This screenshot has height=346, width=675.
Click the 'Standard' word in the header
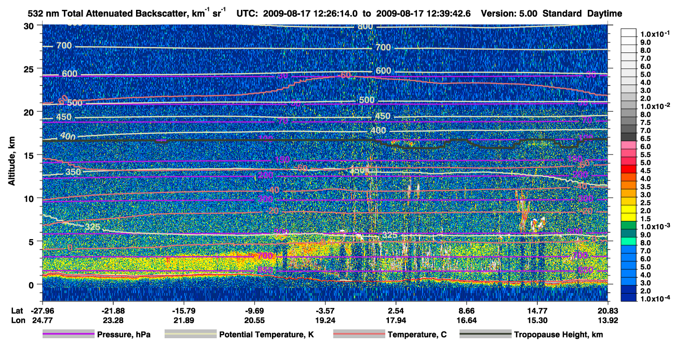563,14
